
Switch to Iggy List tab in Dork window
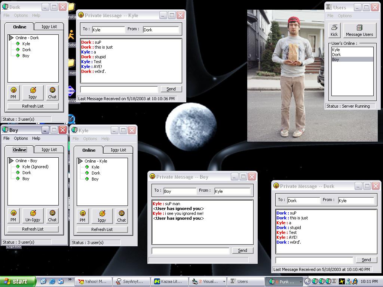(x=49, y=27)
